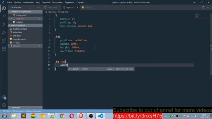Click Reconnect to Discord Gateway status item
The image size is (212, 119).
pos(27,111)
